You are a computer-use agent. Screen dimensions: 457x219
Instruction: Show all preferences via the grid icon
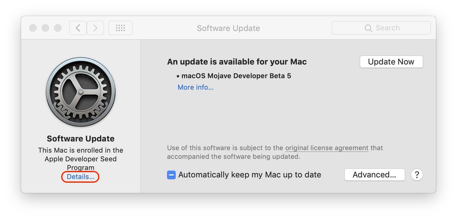[120, 28]
